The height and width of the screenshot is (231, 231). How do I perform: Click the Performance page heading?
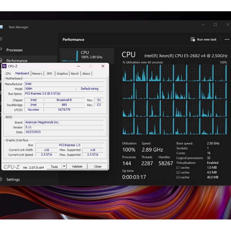point(73,40)
